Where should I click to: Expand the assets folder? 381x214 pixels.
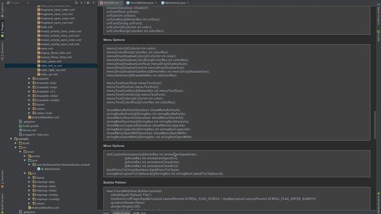[x=25, y=156]
